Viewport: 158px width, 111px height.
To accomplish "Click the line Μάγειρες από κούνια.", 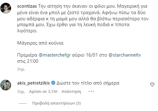I will point(41,43).
